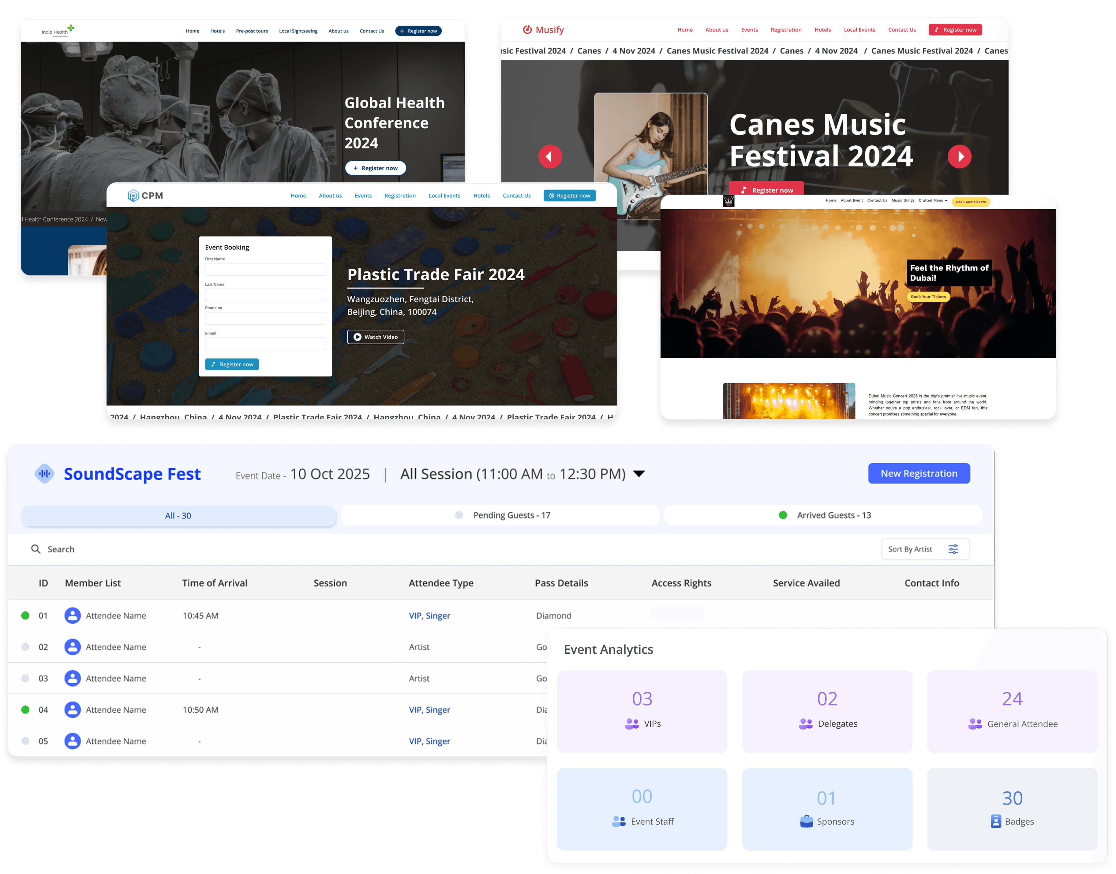Click the Delegates 02 analytics card
Image resolution: width=1116 pixels, height=874 pixels.
[827, 711]
